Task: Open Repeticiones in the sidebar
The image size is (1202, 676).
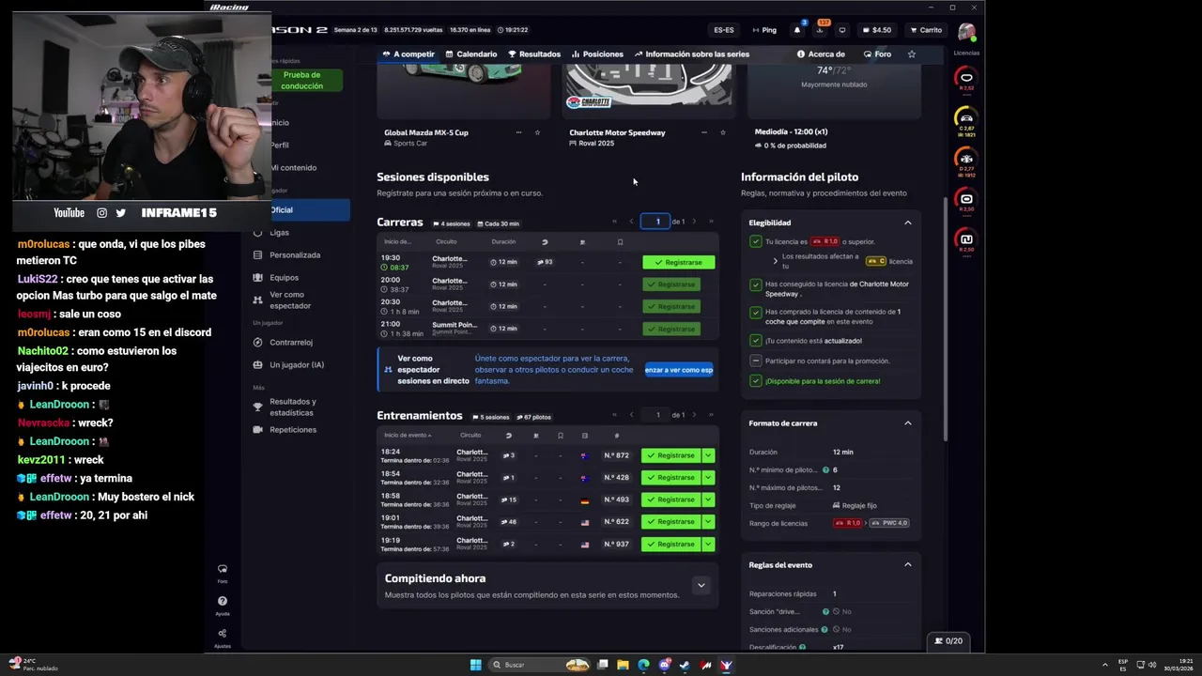Action: [292, 430]
